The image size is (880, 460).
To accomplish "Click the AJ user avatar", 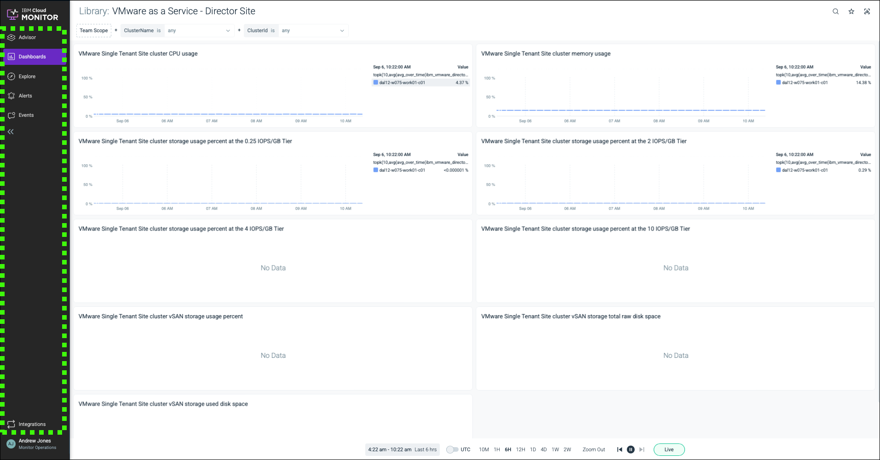I will 11,444.
